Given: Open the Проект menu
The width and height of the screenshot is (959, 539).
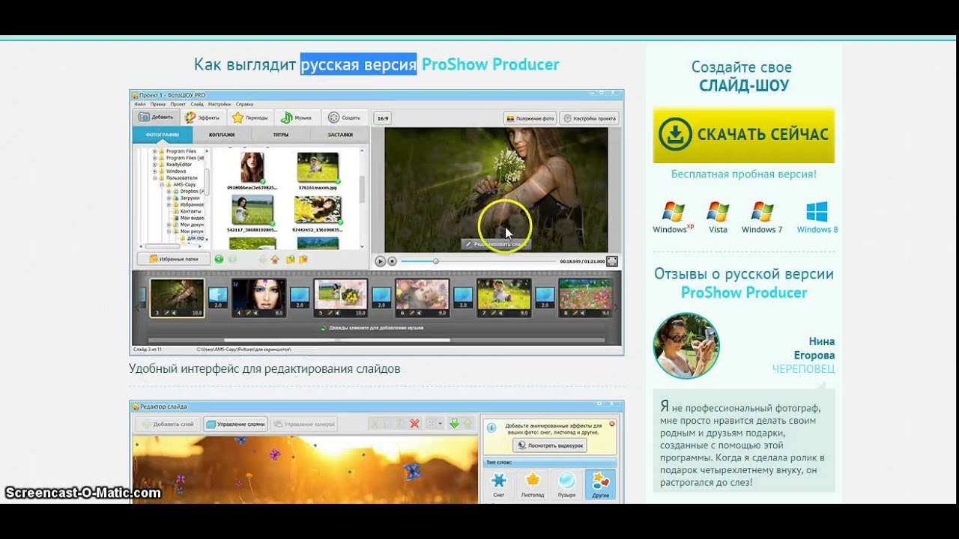Looking at the screenshot, I should pos(178,104).
